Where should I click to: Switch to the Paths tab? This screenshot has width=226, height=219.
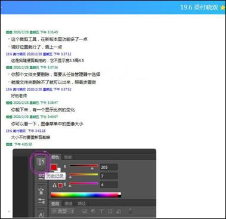pyautogui.click(x=82, y=203)
